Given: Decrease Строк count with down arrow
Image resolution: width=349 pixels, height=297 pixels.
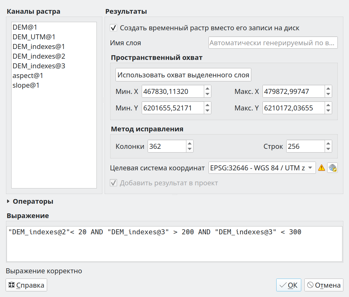Looking at the screenshot, I should tap(328, 149).
